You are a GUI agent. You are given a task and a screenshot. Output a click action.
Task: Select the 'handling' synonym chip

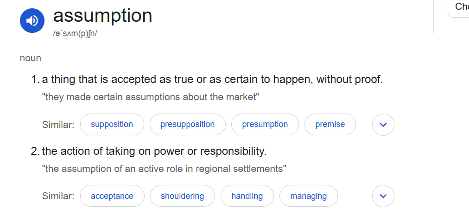coord(247,196)
